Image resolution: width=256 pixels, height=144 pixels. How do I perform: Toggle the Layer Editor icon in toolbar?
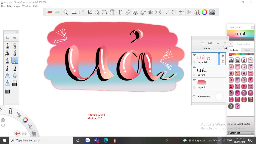click(x=189, y=12)
